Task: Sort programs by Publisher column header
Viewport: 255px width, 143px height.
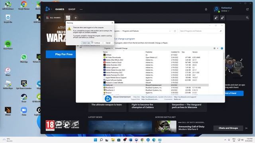Action: [149, 52]
